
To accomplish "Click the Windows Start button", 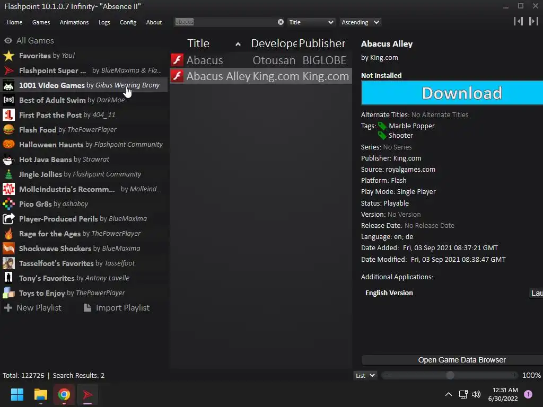I will tap(17, 394).
